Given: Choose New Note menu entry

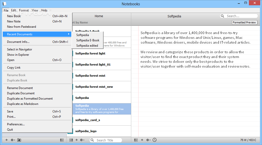Looking at the screenshot, I should click(37, 21).
